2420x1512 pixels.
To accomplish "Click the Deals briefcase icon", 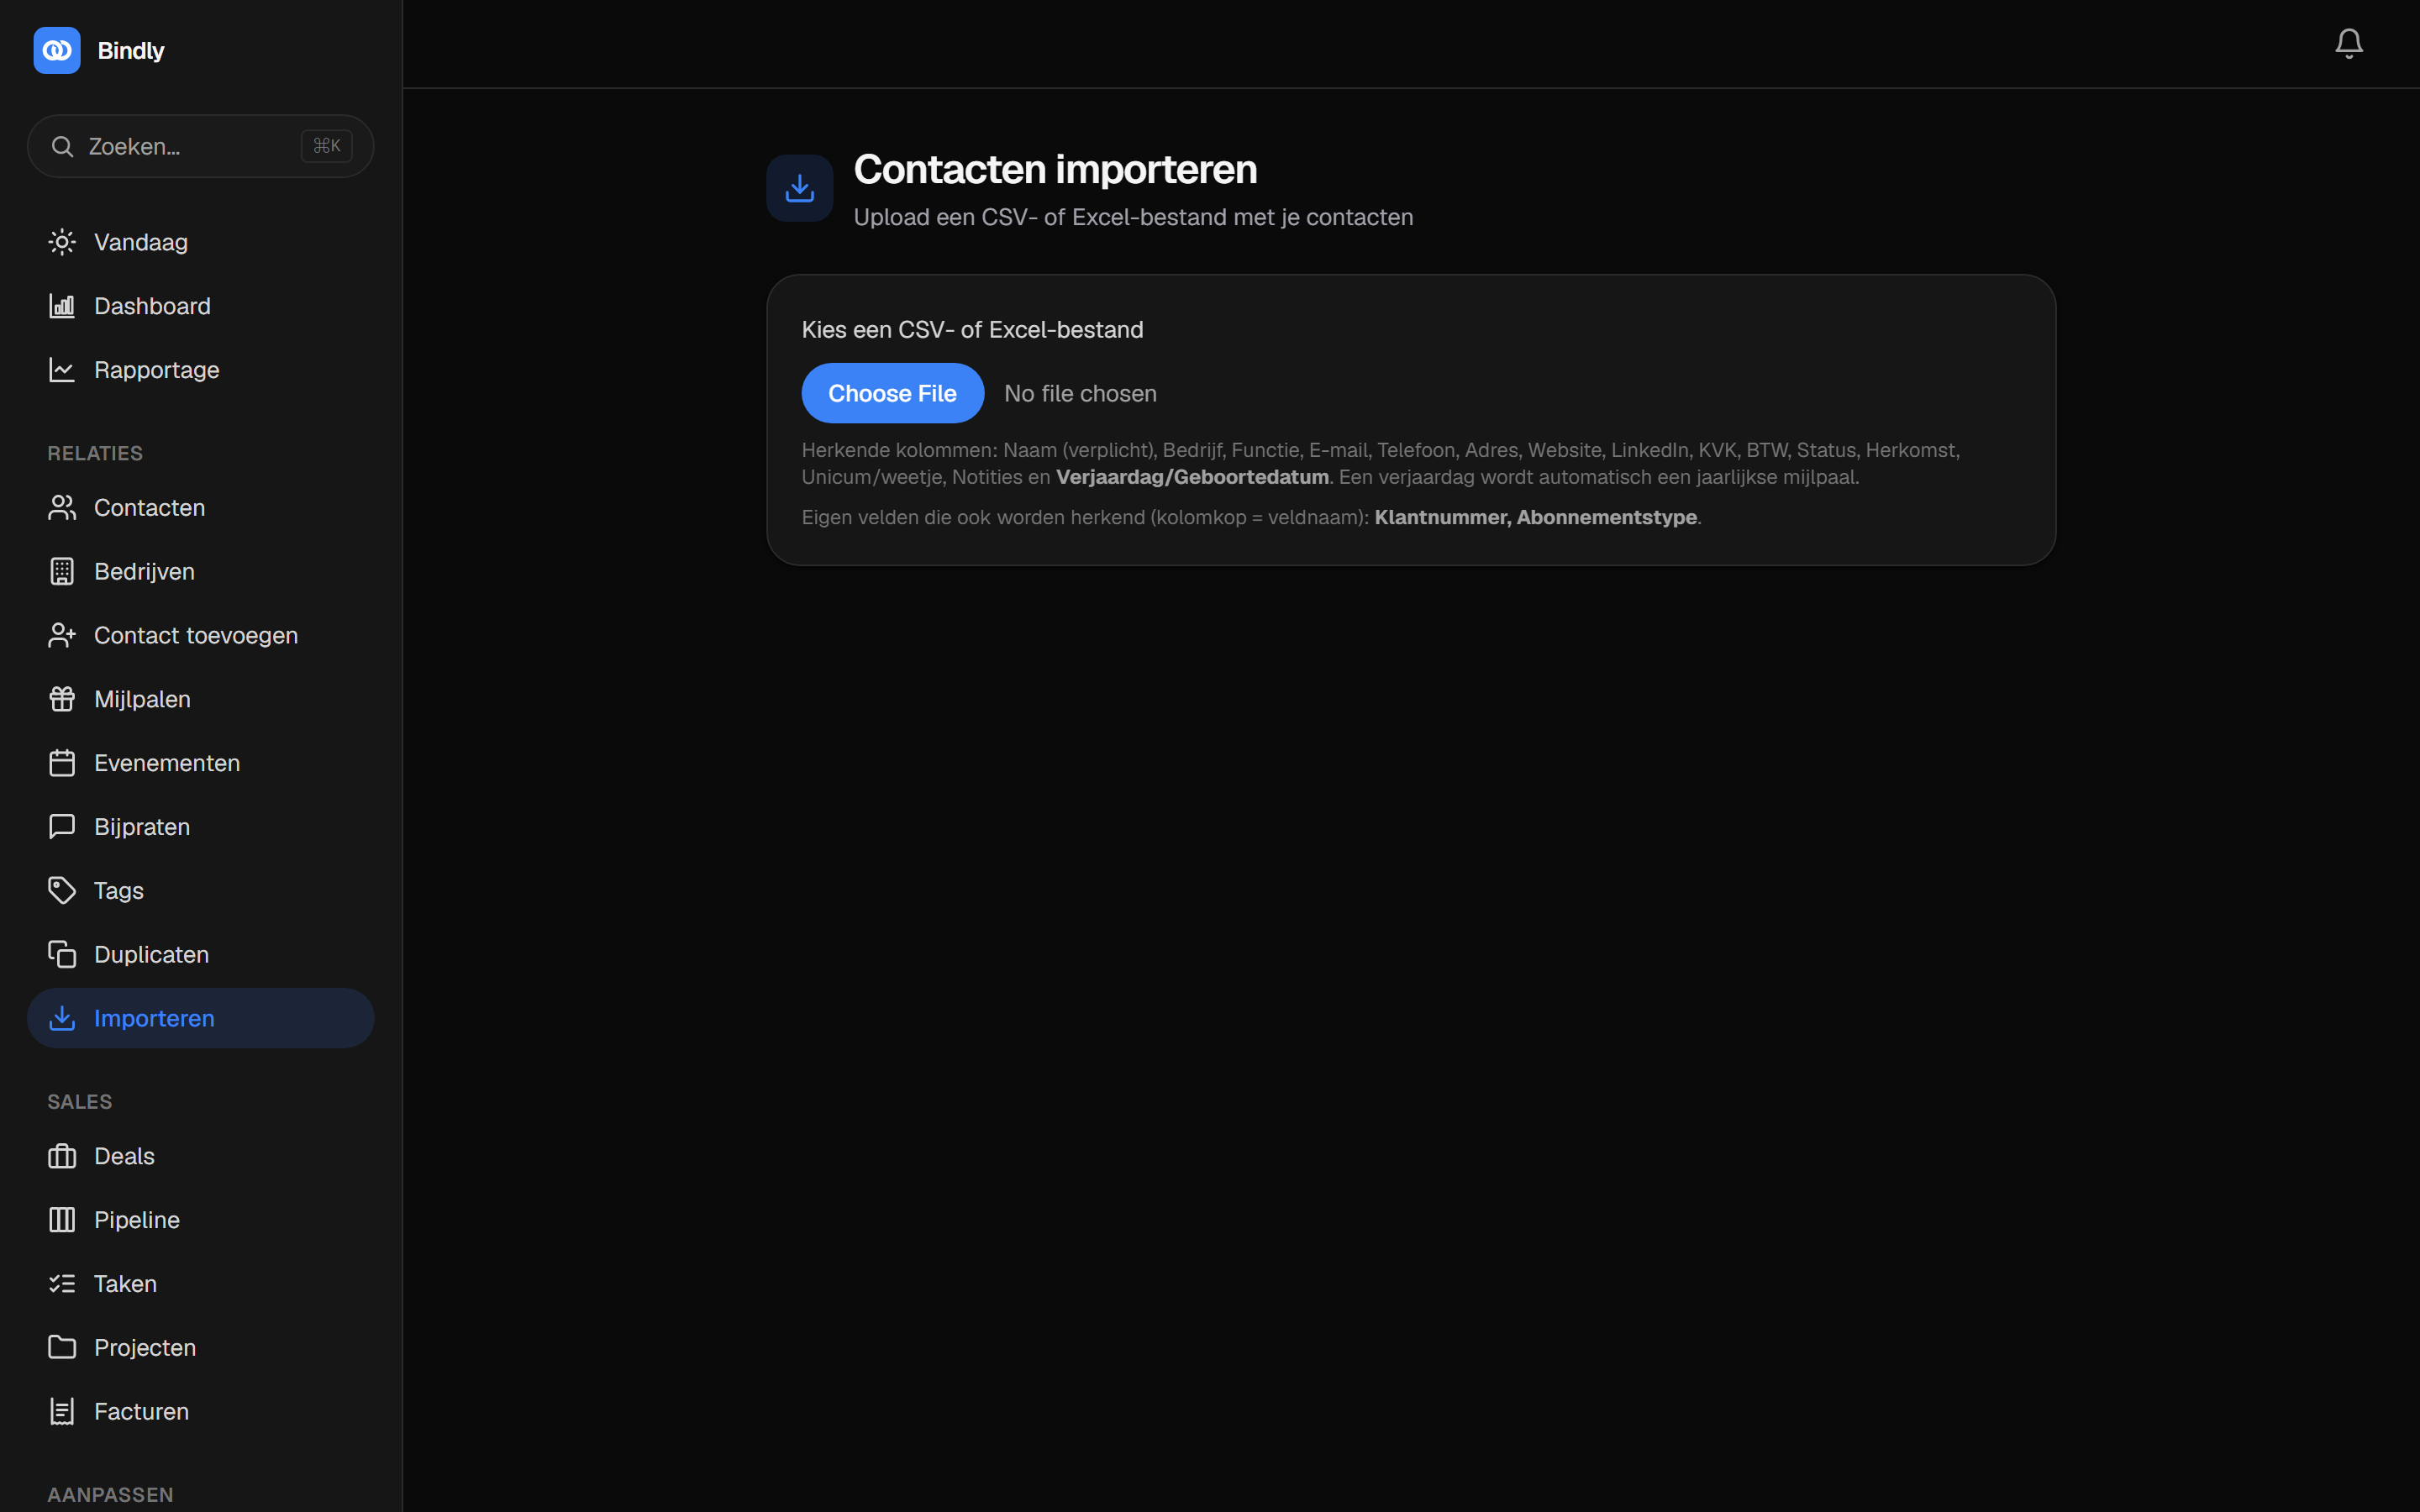I will [62, 1156].
